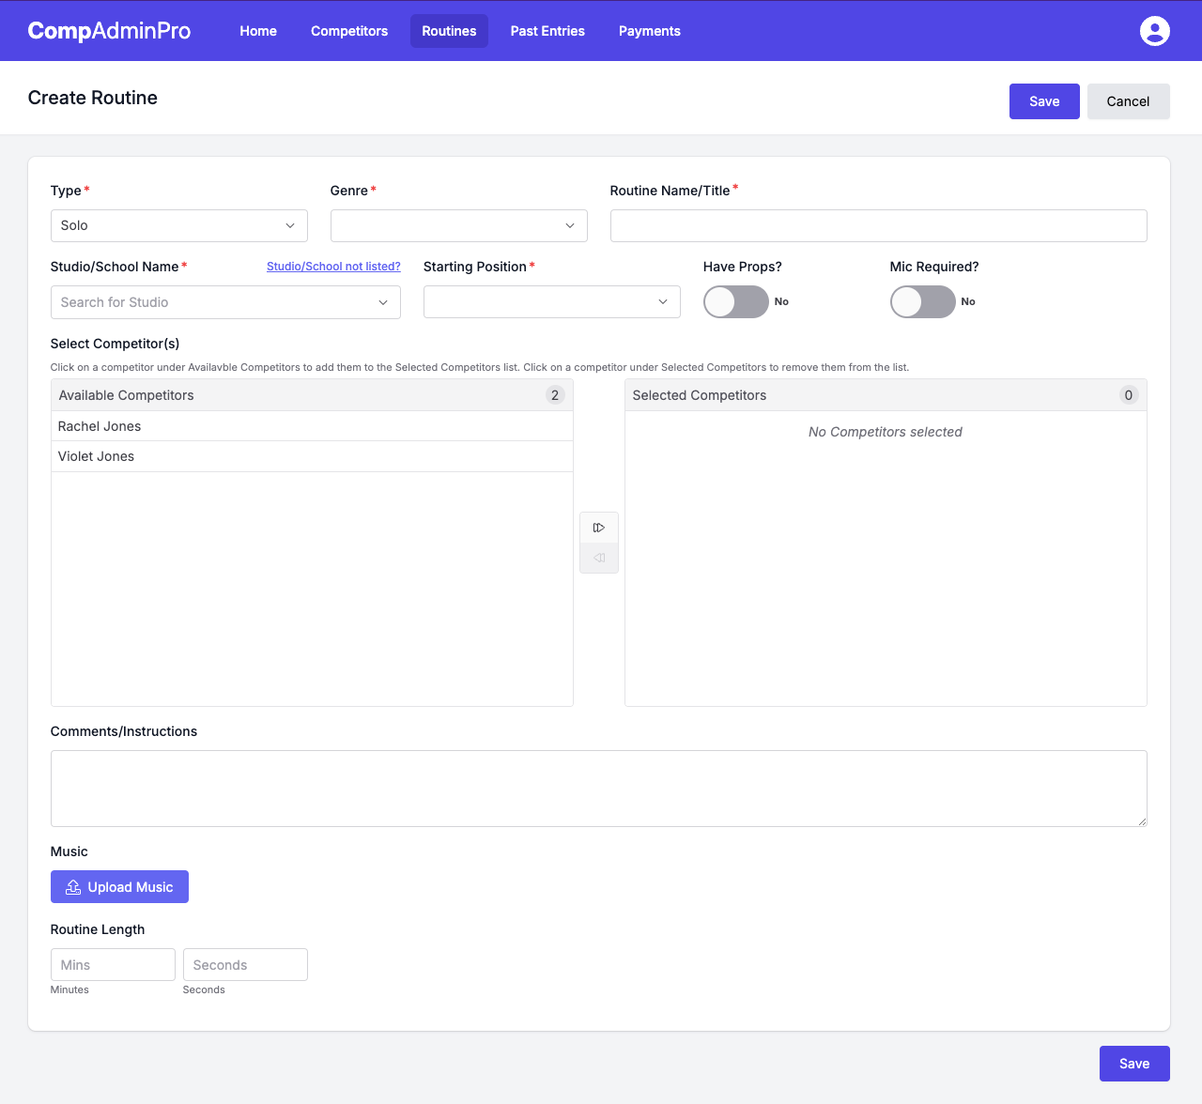Open the Type dropdown showing Solo

[x=179, y=225]
